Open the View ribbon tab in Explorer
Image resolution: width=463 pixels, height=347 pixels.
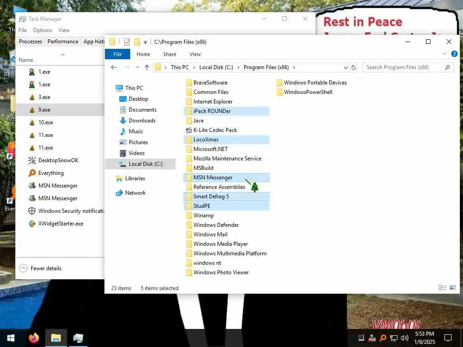tap(195, 54)
